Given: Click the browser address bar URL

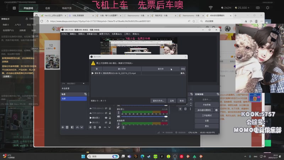Looking at the screenshot, I should (100, 21).
